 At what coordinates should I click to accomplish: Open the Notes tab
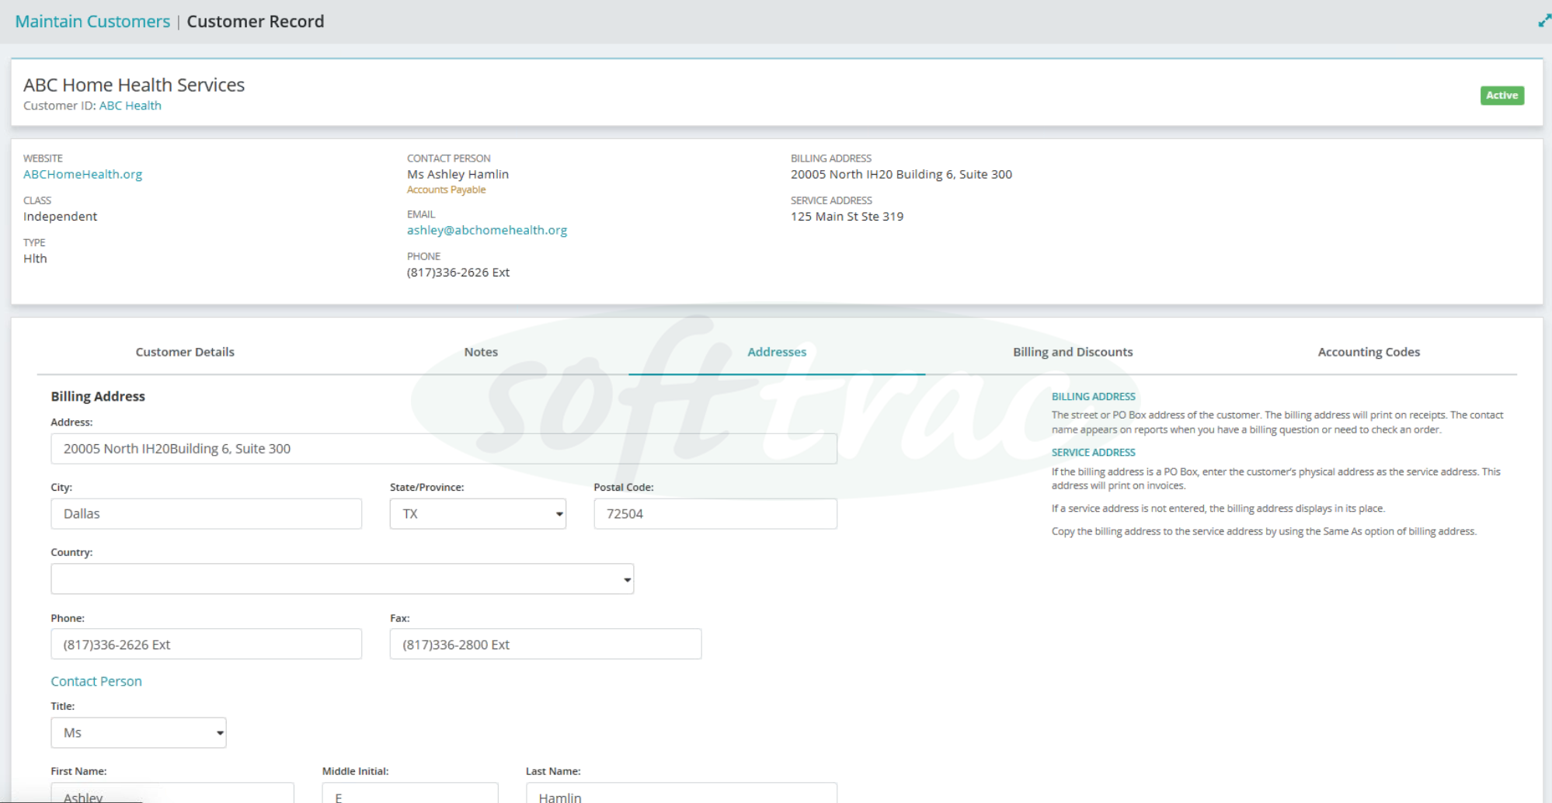[481, 352]
